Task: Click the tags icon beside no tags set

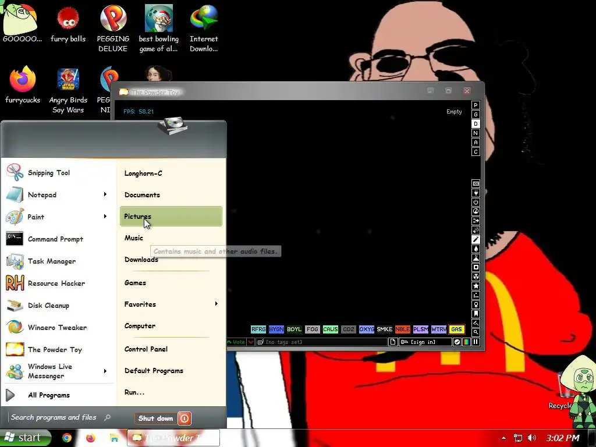Action: (x=260, y=342)
